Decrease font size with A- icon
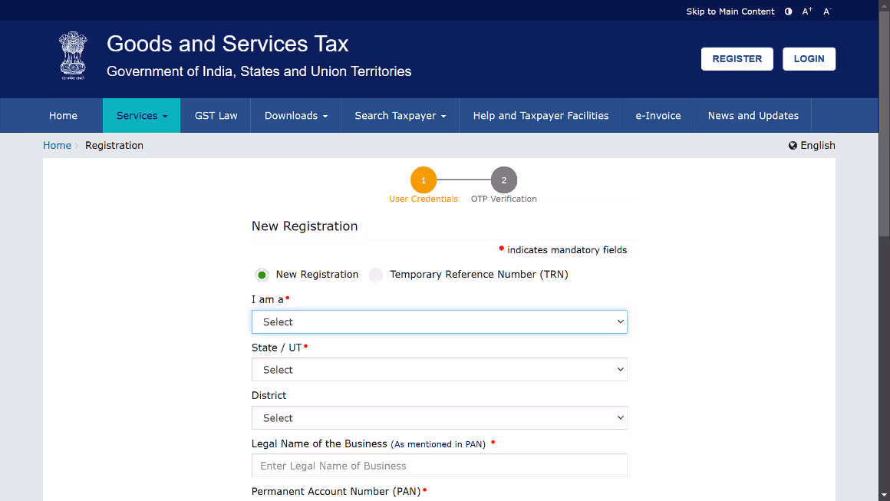This screenshot has height=501, width=890. 827,12
